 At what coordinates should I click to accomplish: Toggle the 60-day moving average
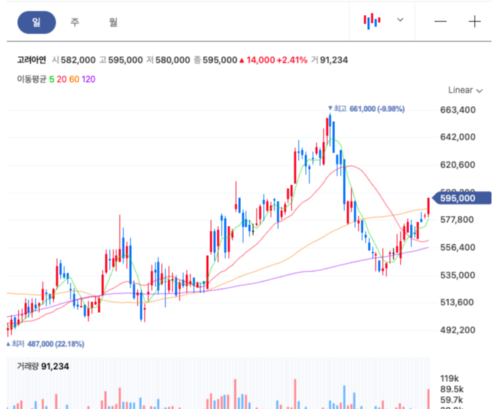(x=74, y=79)
